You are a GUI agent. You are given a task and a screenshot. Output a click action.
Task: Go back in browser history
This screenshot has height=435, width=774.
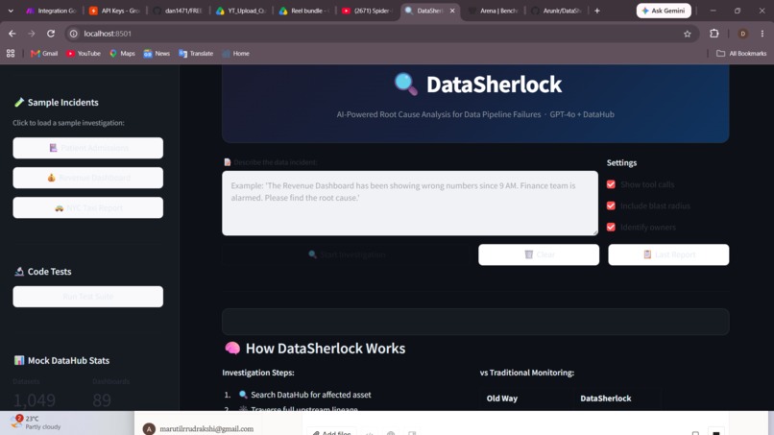(x=12, y=34)
